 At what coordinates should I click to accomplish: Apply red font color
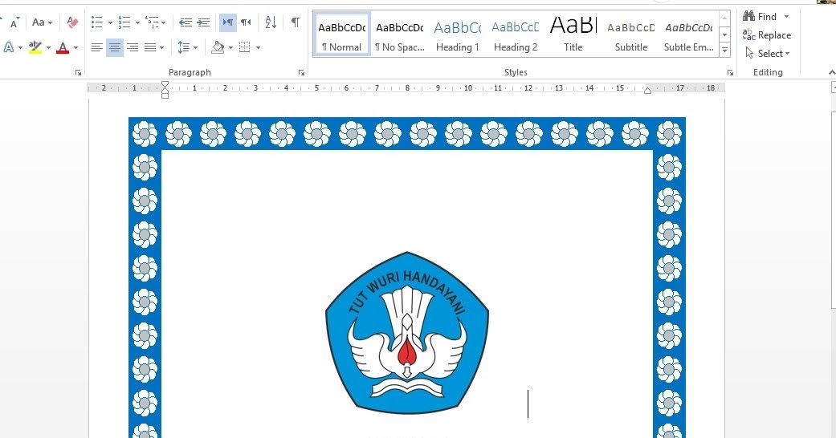pos(63,48)
